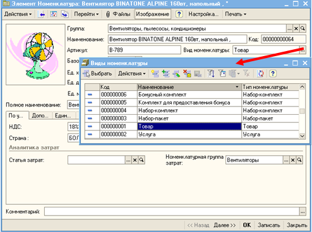This screenshot has width=312, height=232.
Task: Click the Далее >> button
Action: pyautogui.click(x=224, y=225)
